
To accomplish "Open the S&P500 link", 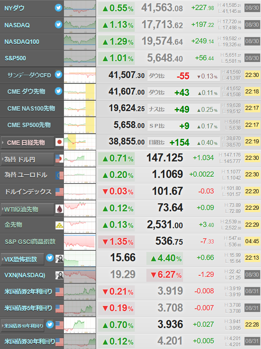I will 15,58.
